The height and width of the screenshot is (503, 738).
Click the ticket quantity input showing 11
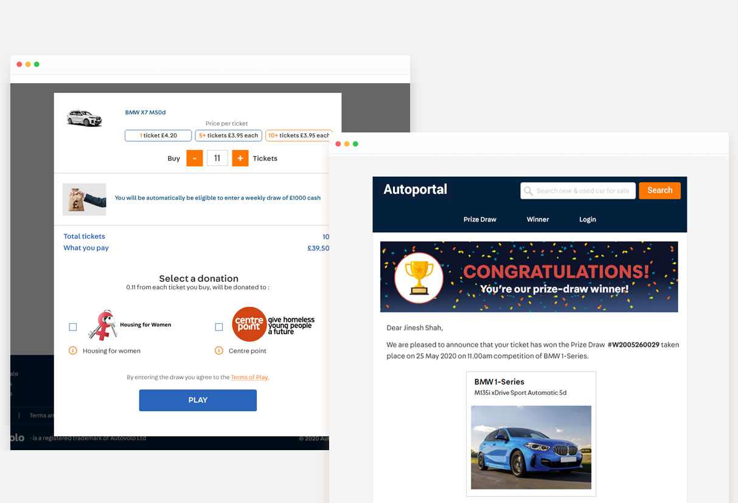tap(217, 158)
